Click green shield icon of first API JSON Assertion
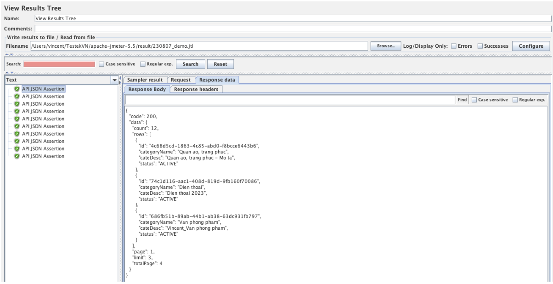 point(17,89)
